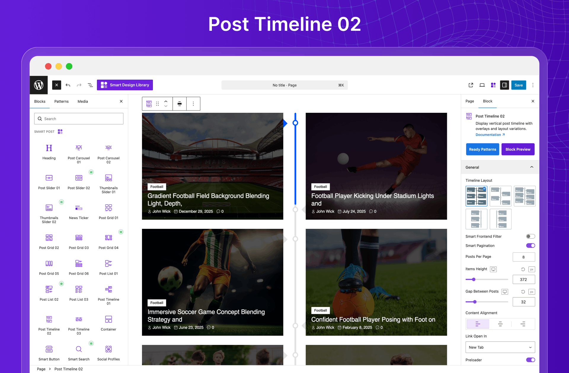569x373 pixels.
Task: Click the Ready Patterns button
Action: click(482, 149)
